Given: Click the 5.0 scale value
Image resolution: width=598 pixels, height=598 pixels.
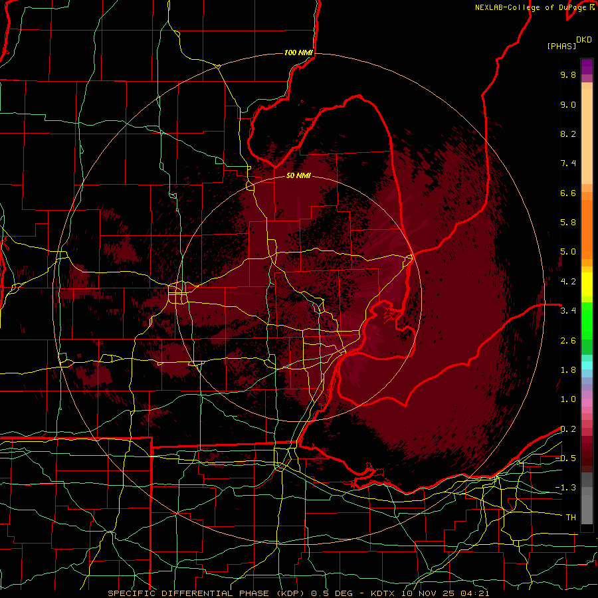Looking at the screenshot, I should coord(568,252).
